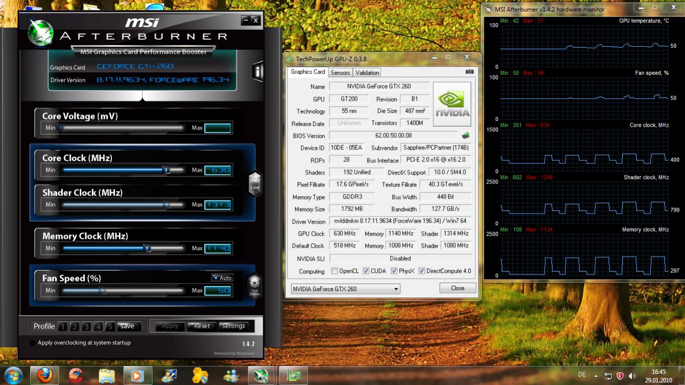Image resolution: width=685 pixels, height=385 pixels.
Task: Switch to the Graphics Card tab
Action: 308,72
